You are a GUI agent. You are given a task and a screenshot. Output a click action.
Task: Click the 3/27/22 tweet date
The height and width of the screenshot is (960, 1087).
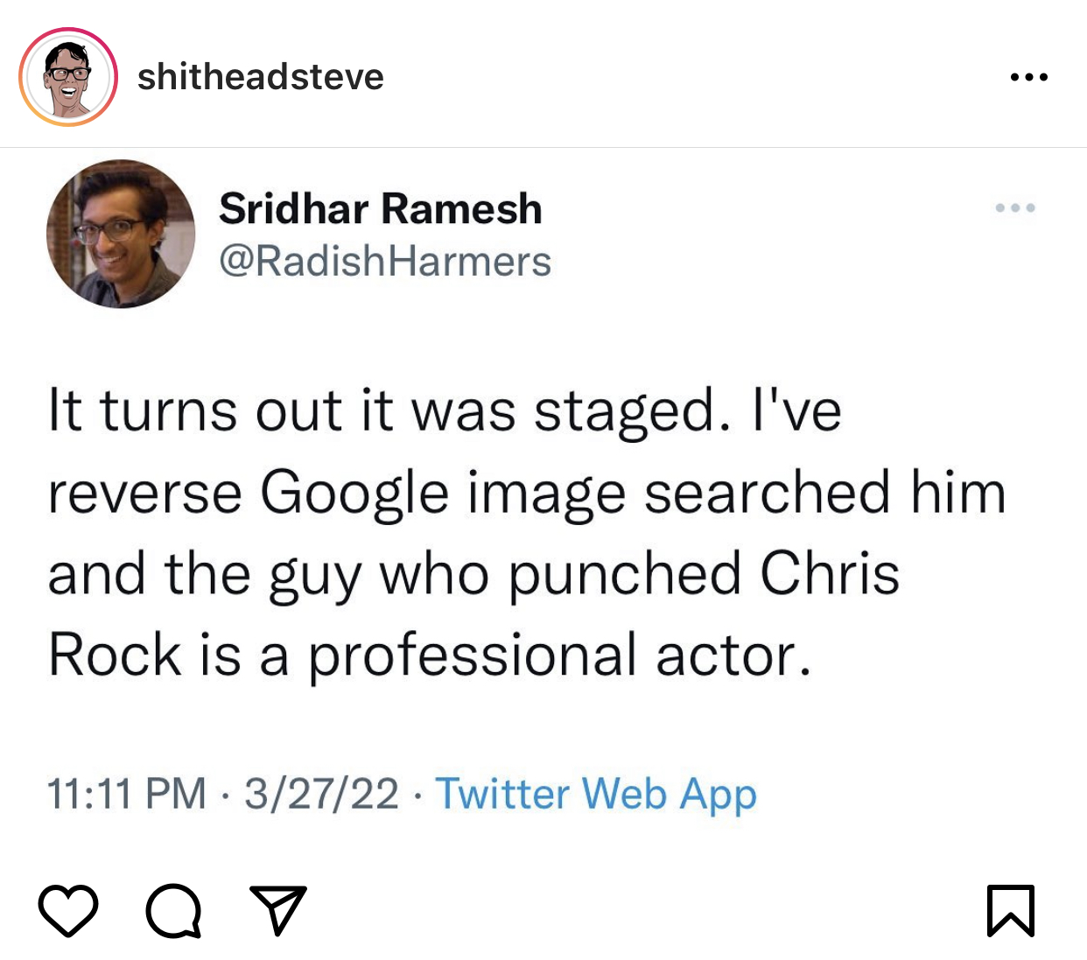tap(321, 794)
